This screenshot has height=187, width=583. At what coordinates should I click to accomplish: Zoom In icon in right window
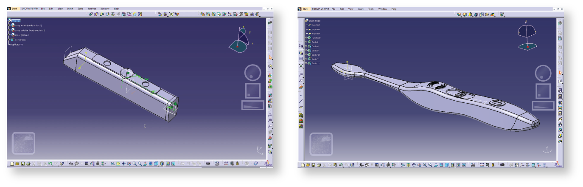click(425, 165)
